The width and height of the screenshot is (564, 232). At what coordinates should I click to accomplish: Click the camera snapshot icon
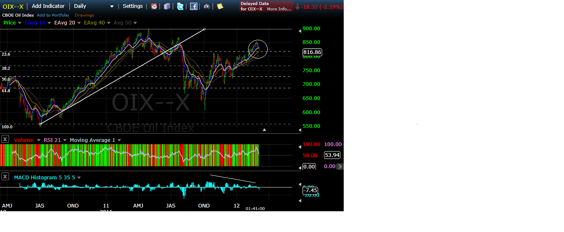207,6
